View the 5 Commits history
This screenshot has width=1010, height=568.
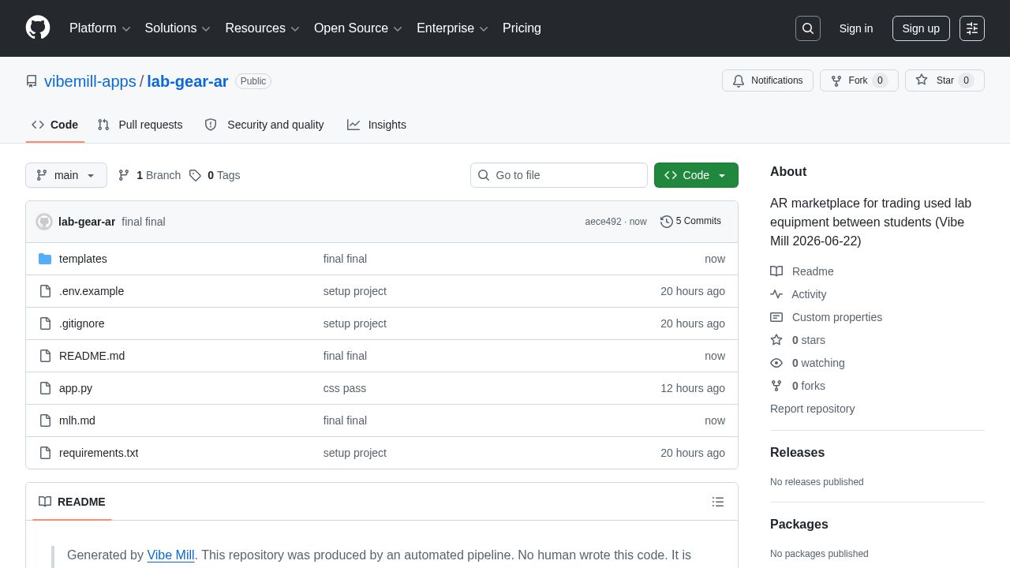click(x=690, y=222)
